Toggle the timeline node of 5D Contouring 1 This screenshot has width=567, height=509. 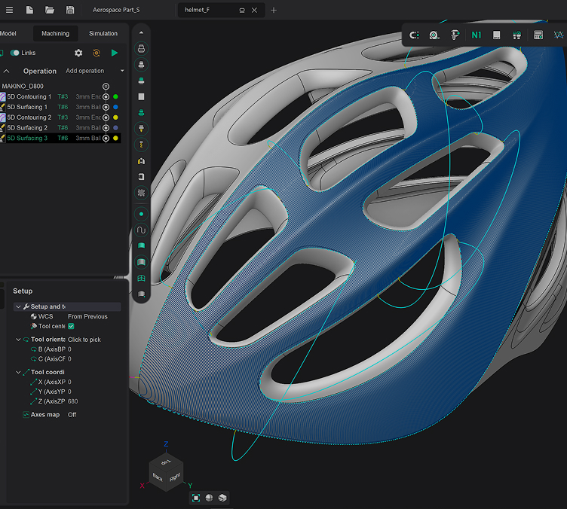tap(106, 96)
